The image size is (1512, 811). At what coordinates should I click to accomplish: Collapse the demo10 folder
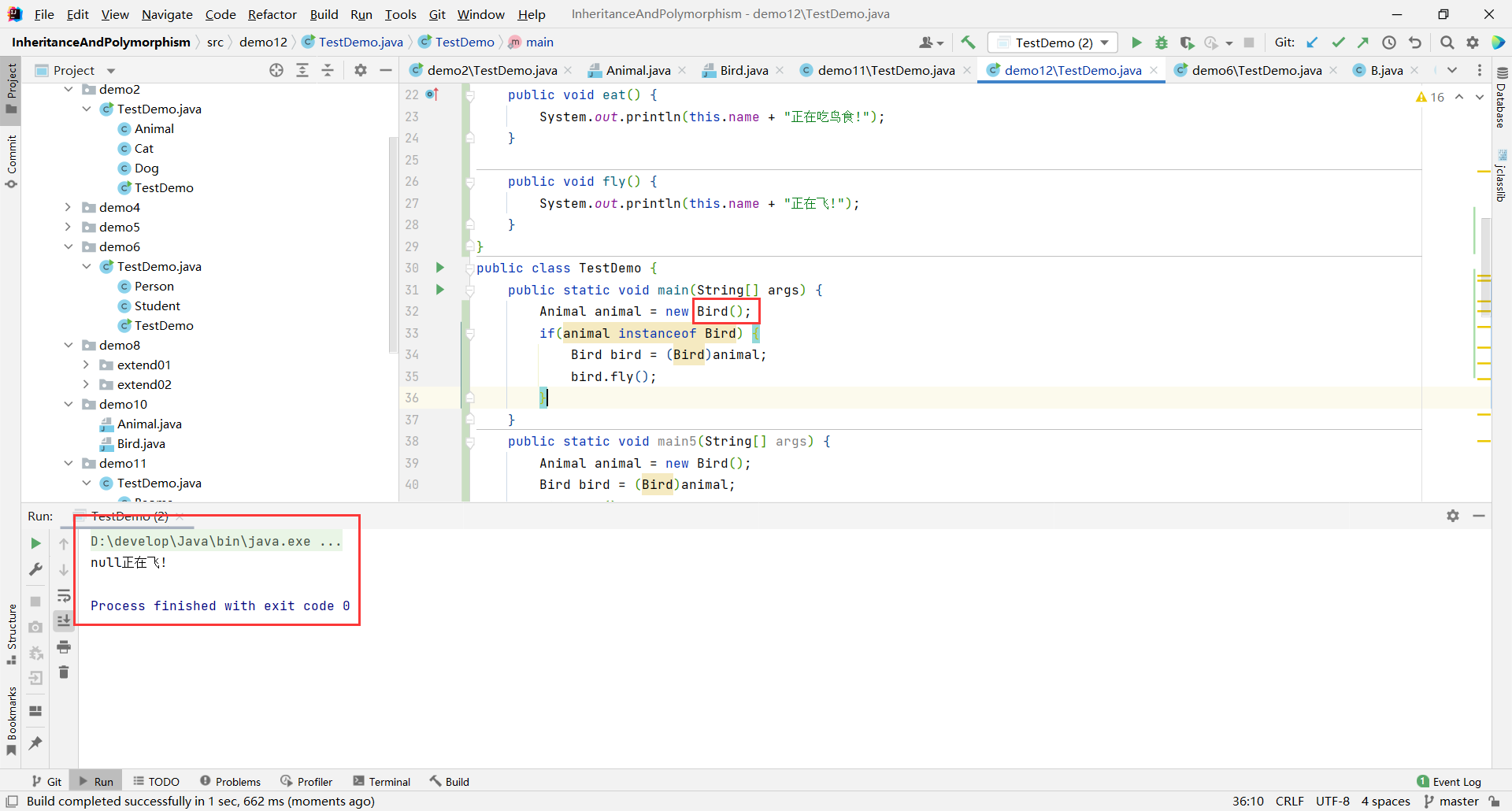[x=69, y=404]
